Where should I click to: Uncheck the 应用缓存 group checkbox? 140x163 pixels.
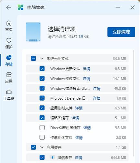click(33, 147)
